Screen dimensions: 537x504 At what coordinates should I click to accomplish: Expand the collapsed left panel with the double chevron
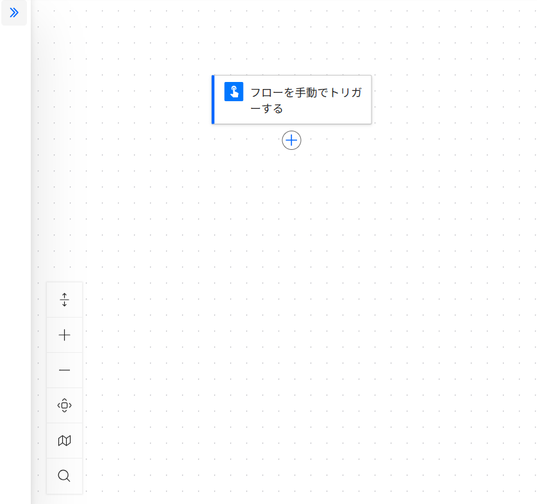click(x=14, y=13)
